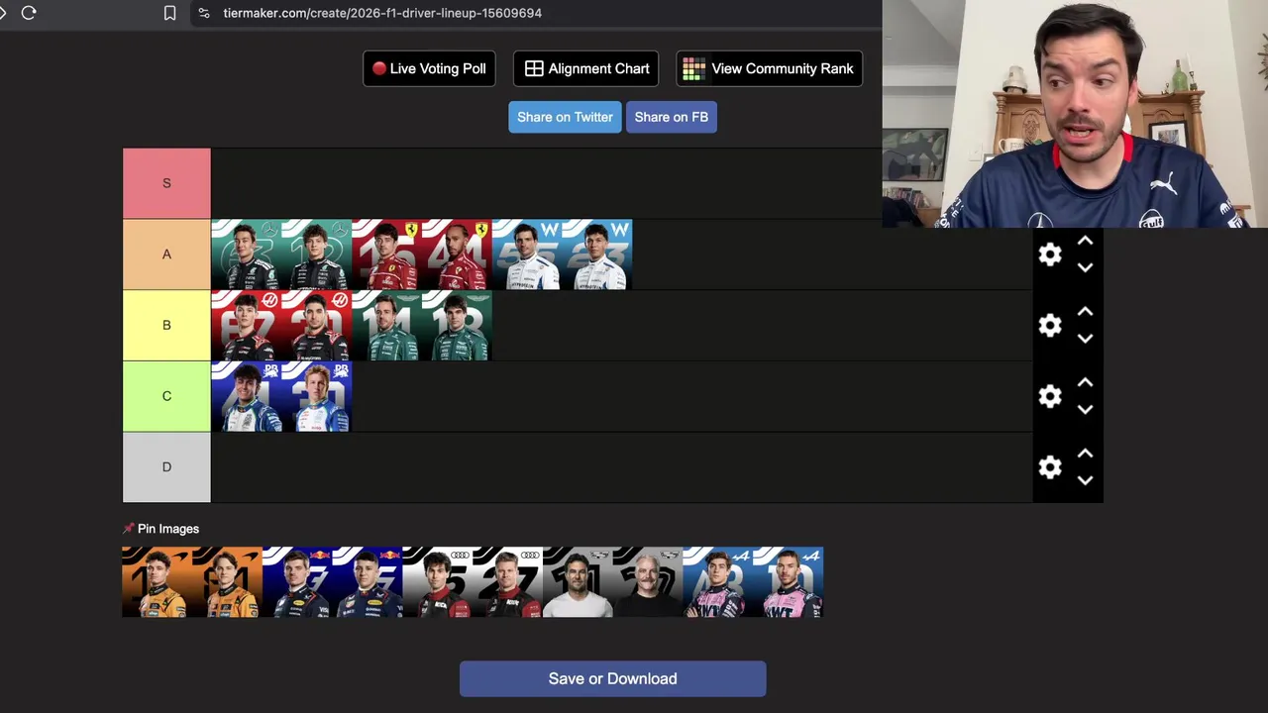Image resolution: width=1268 pixels, height=713 pixels.
Task: Move tier B row down with the arrow
Action: tap(1085, 339)
